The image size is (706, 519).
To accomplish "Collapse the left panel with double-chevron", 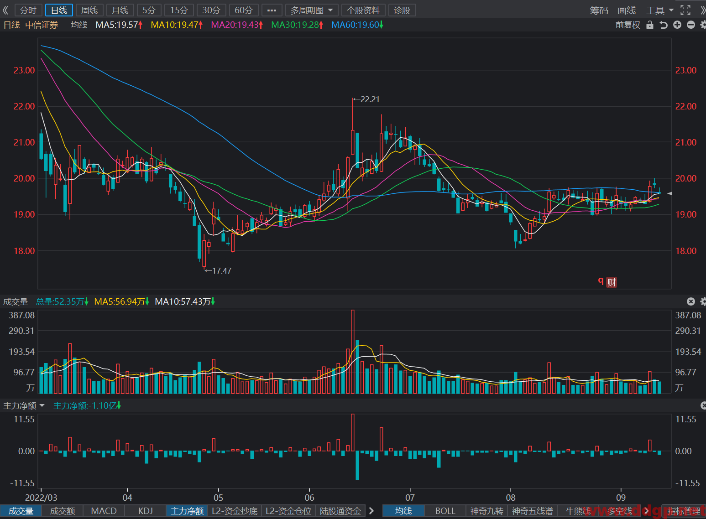I will point(5,10).
